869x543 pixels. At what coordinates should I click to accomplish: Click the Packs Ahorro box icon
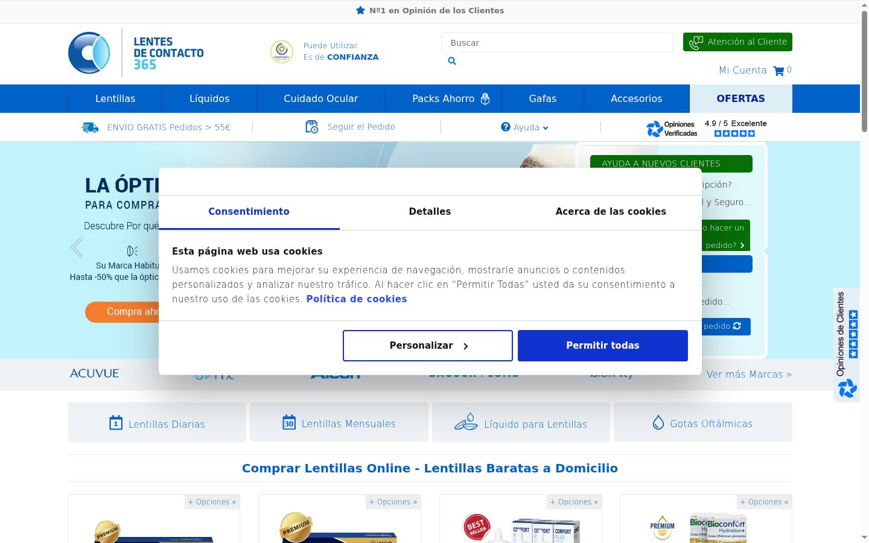click(x=485, y=99)
